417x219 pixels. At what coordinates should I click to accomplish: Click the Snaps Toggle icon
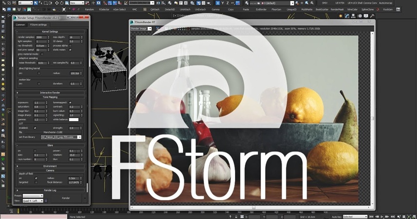click(x=105, y=3)
